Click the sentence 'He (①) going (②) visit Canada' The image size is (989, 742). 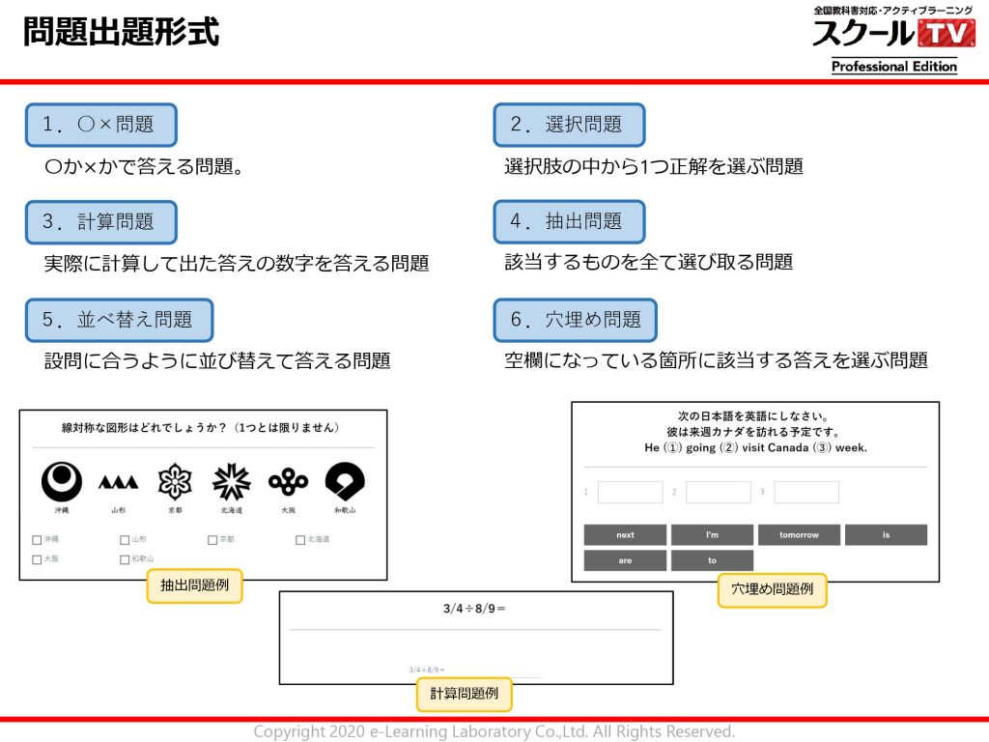[x=726, y=448]
